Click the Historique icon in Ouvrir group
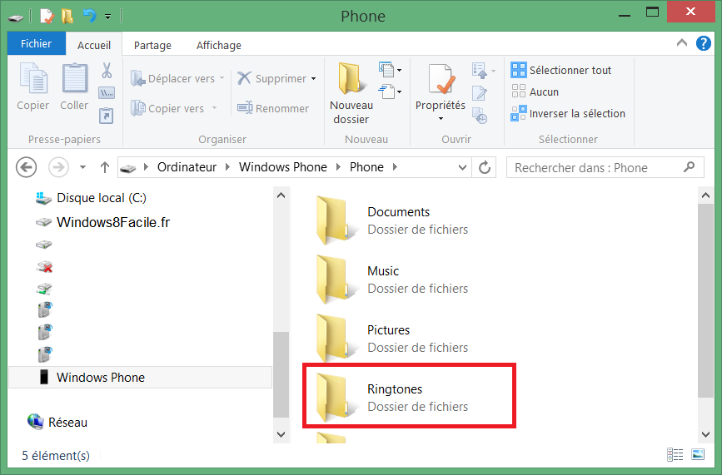722x475 pixels. coord(480,116)
